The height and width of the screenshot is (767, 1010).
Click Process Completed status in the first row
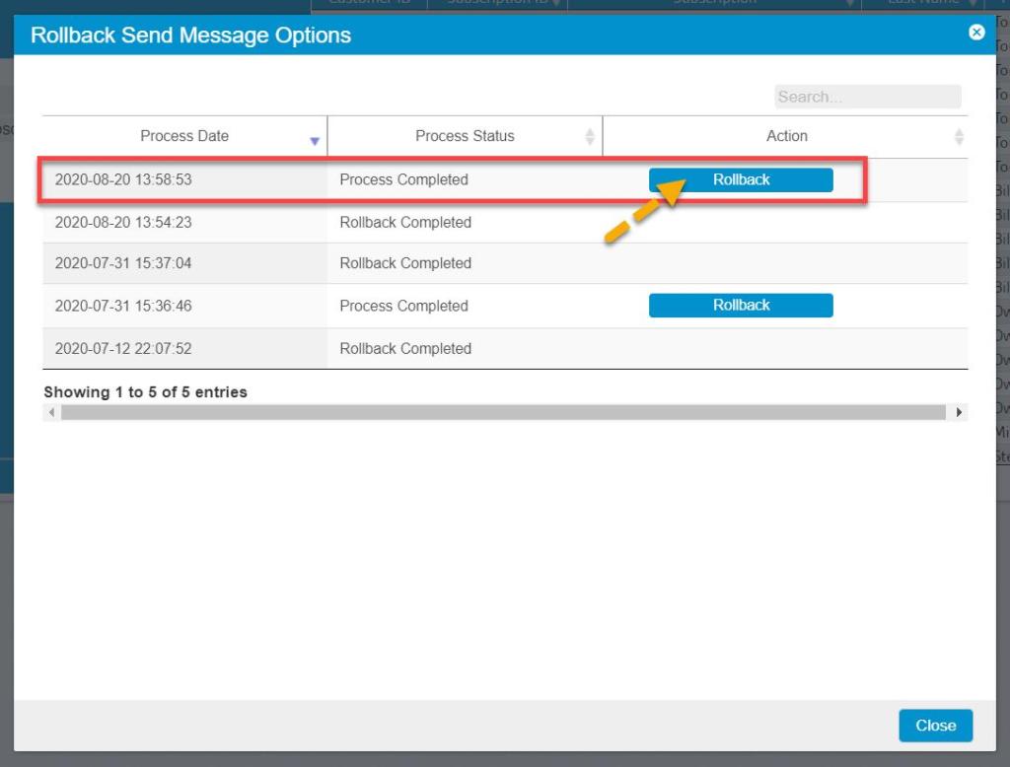(403, 179)
